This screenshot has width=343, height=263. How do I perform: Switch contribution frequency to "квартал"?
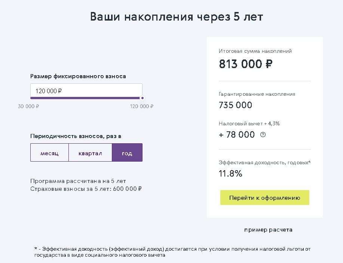[90, 153]
